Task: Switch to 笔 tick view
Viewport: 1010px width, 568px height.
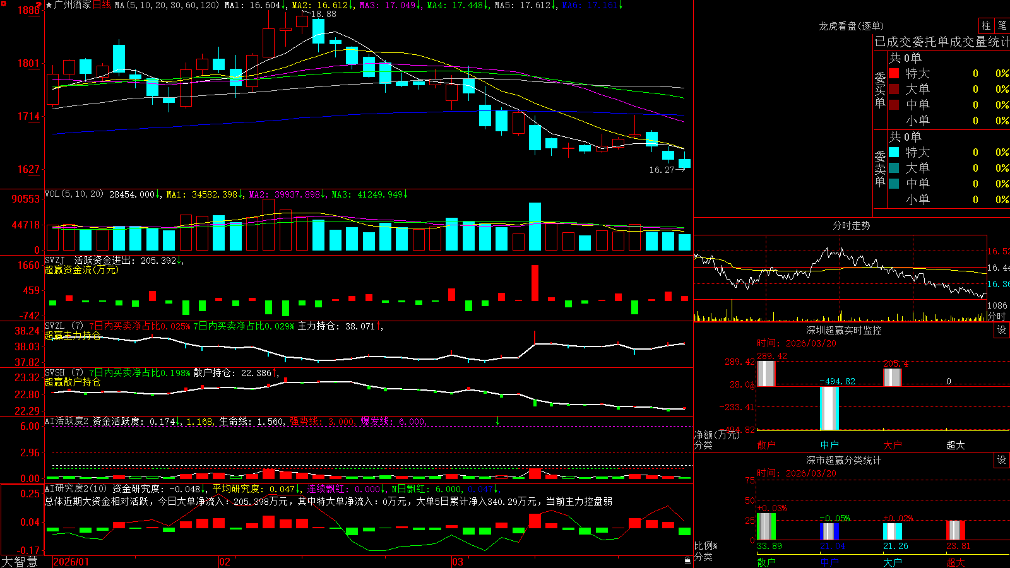Action: tap(1002, 25)
